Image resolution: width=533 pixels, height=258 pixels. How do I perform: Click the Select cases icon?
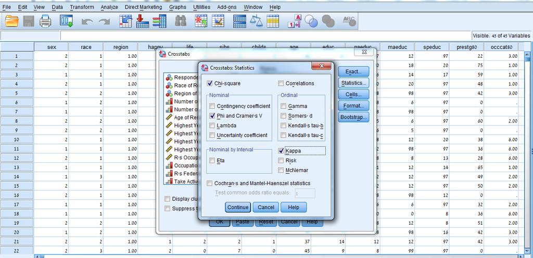(273, 21)
